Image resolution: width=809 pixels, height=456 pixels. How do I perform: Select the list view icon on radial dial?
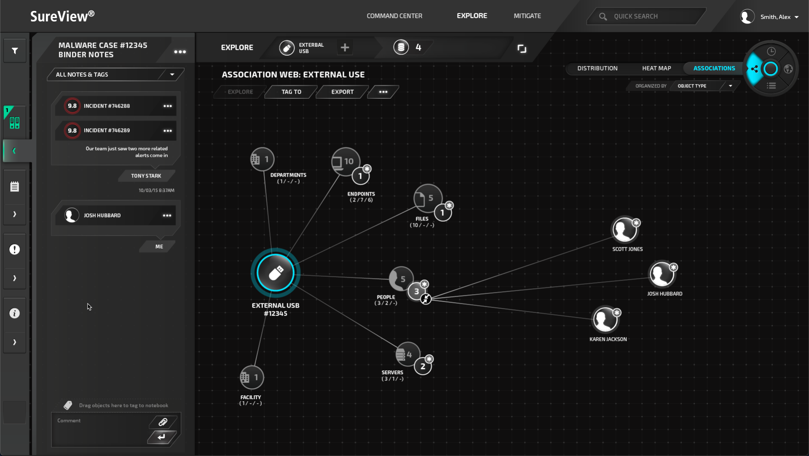[771, 86]
